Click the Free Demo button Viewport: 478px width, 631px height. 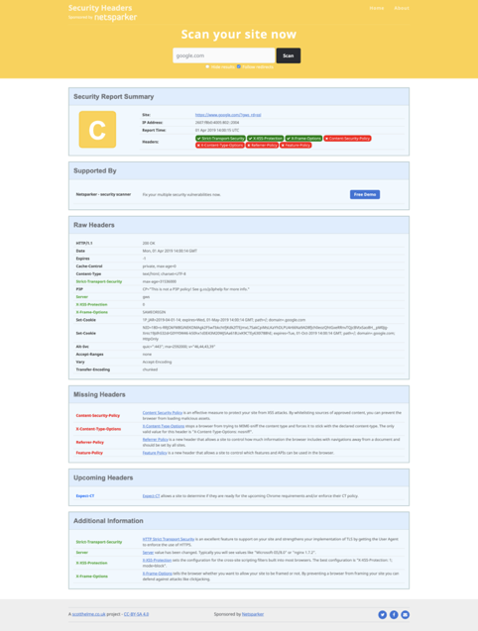point(365,194)
